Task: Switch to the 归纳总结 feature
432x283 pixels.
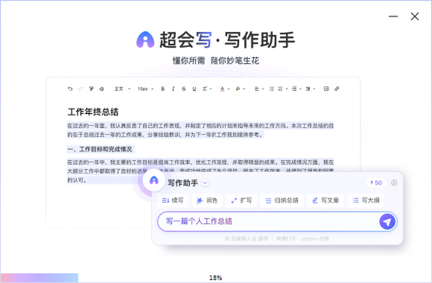Action: point(282,201)
